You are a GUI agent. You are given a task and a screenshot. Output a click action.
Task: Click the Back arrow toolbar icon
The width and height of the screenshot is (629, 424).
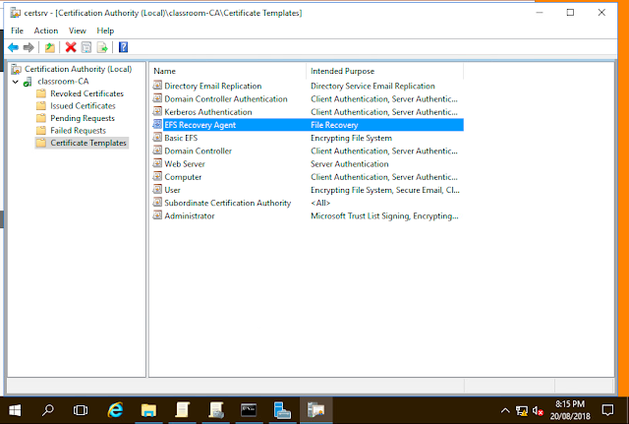pos(13,48)
